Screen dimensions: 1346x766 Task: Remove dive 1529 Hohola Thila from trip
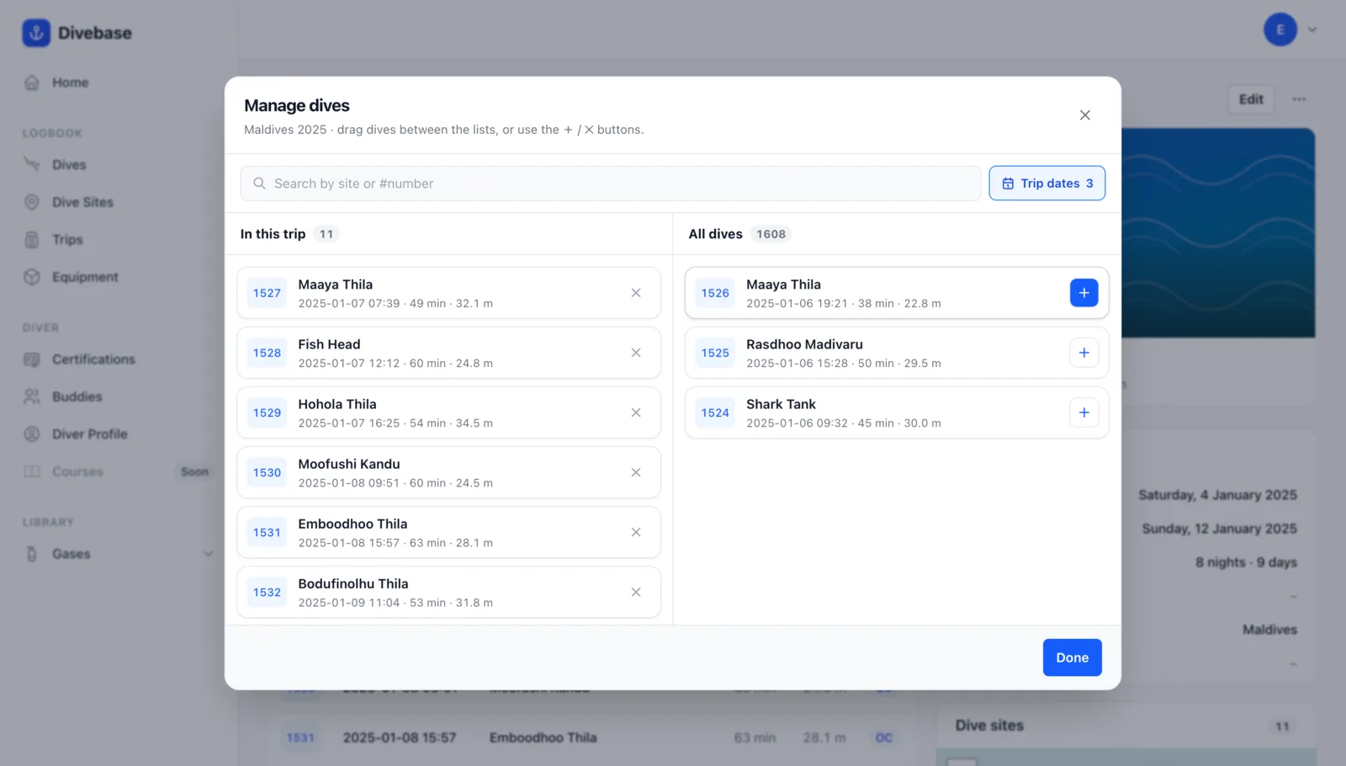[636, 412]
